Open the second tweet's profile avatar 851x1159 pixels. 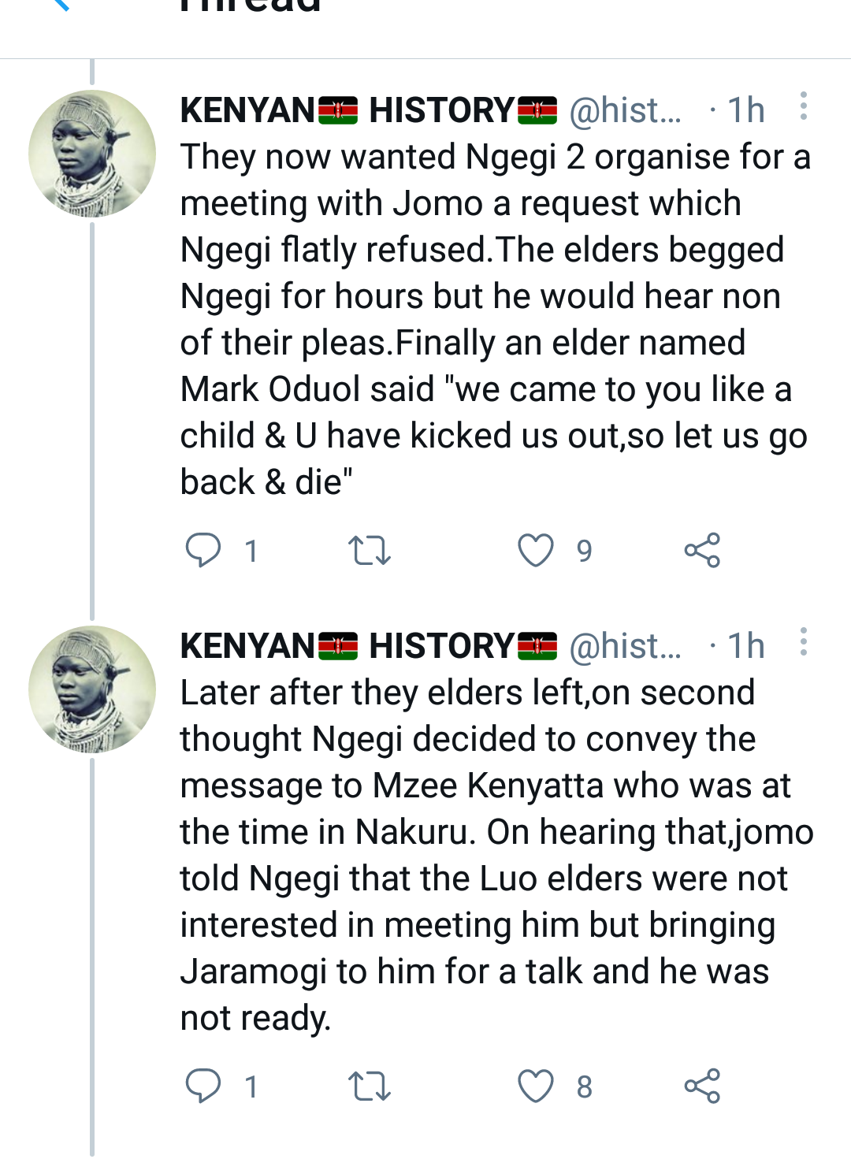click(92, 689)
